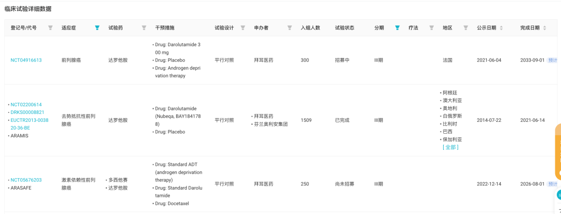
Task: Click the 干预措施 column header
Action: tap(165, 28)
